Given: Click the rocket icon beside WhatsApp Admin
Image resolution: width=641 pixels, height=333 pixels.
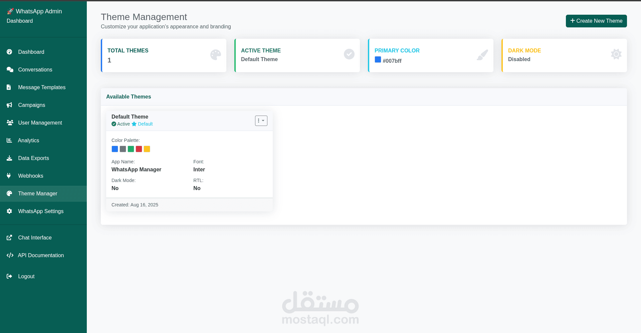Looking at the screenshot, I should coord(10,11).
